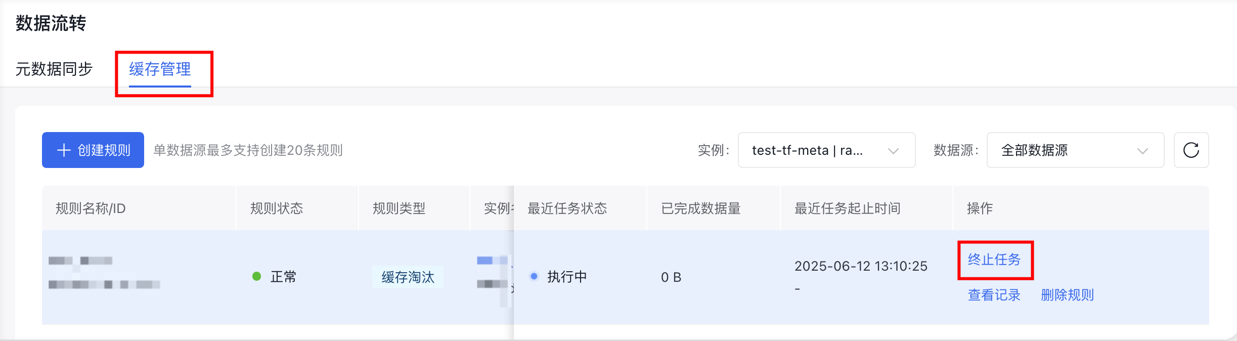Expand the 数据源 dropdown chevron
Screen dimensions: 1237x341
[x=1142, y=151]
